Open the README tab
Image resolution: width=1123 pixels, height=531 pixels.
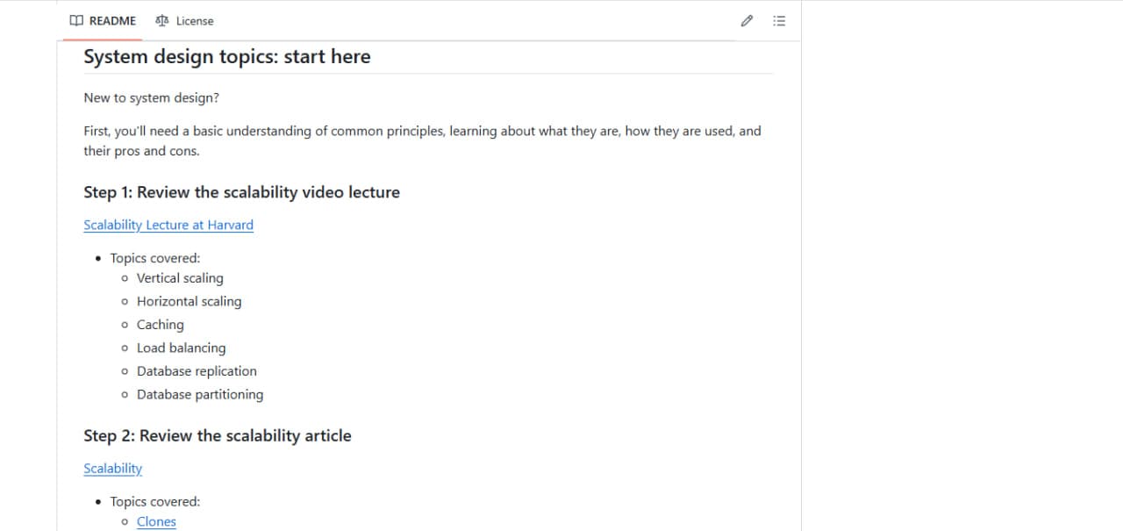pyautogui.click(x=104, y=21)
